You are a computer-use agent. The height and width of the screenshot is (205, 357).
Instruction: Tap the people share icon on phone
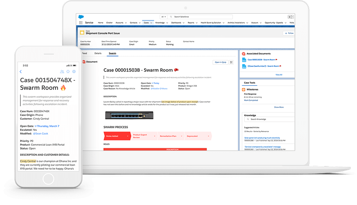click(62, 71)
